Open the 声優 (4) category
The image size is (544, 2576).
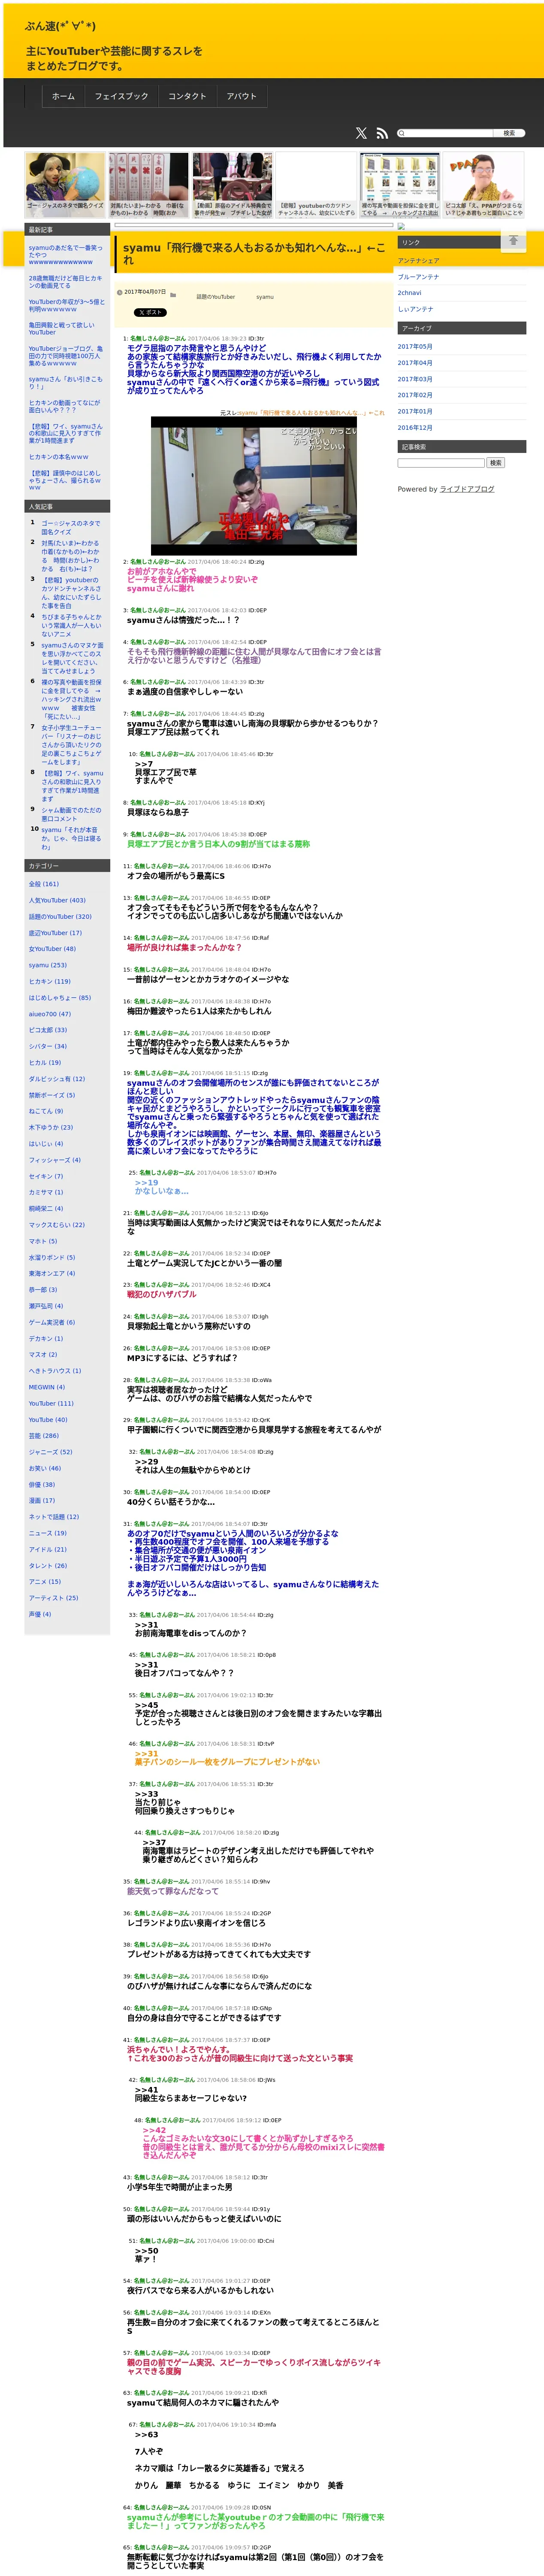click(x=40, y=1613)
